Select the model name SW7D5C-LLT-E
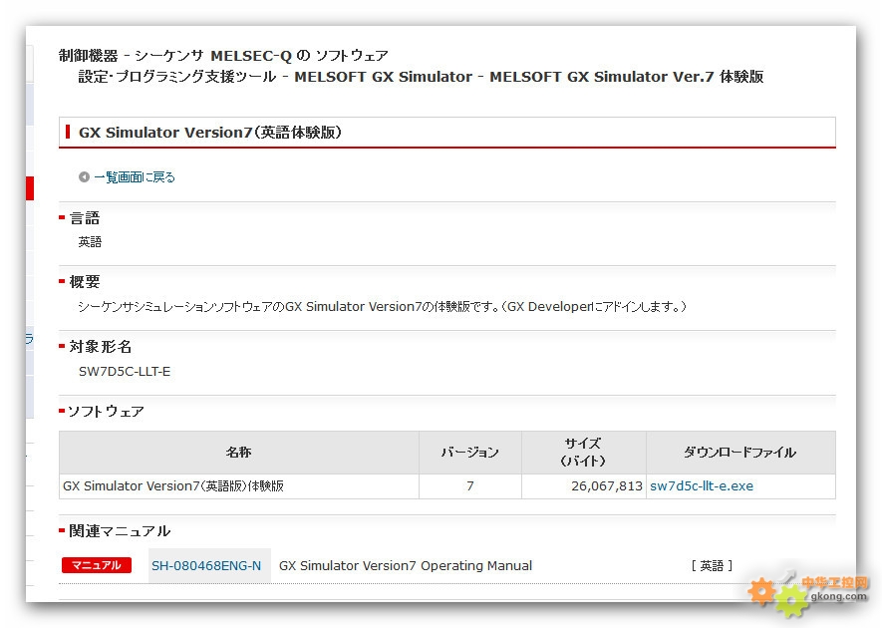The height and width of the screenshot is (628, 882). pyautogui.click(x=125, y=372)
